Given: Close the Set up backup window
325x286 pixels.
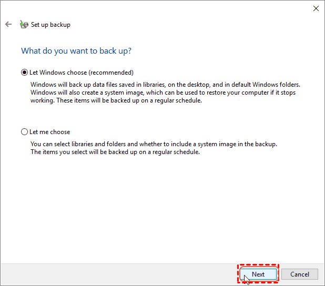Looking at the screenshot, I should tap(316, 8).
